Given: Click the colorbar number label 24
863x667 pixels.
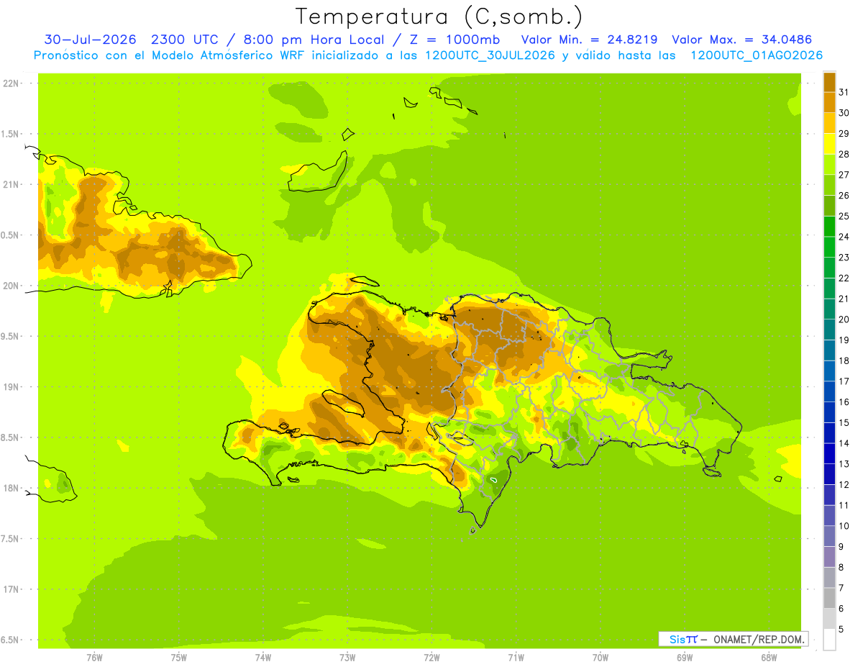Looking at the screenshot, I should (x=844, y=237).
